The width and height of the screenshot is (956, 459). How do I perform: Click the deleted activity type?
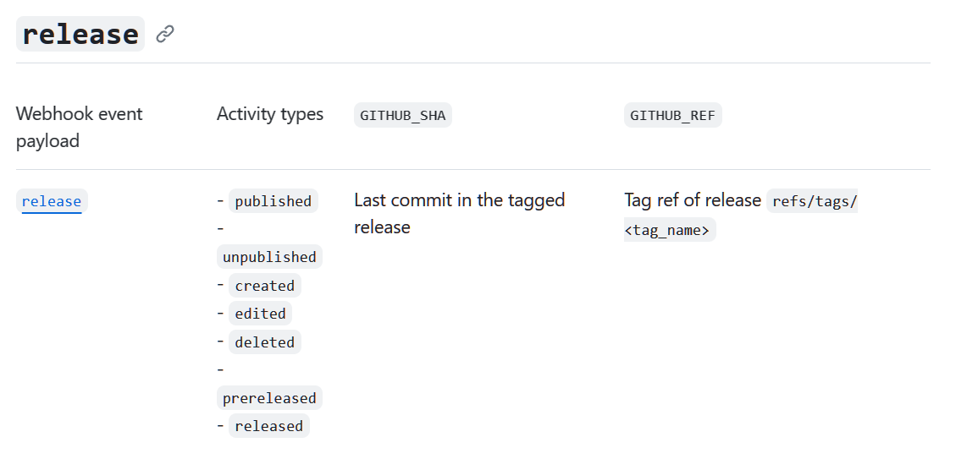pos(264,342)
